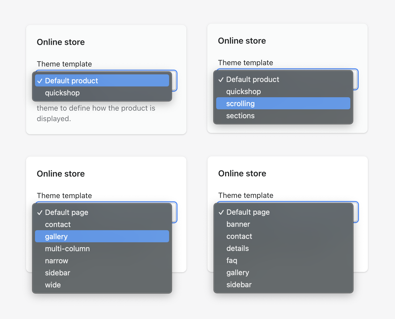Select the highlighted Default product option

tap(102, 81)
